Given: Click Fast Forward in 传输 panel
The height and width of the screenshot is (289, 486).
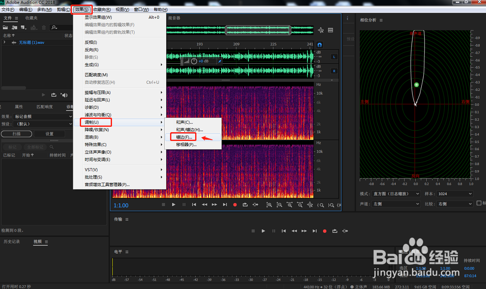Looking at the screenshot, I should pos(304,231).
